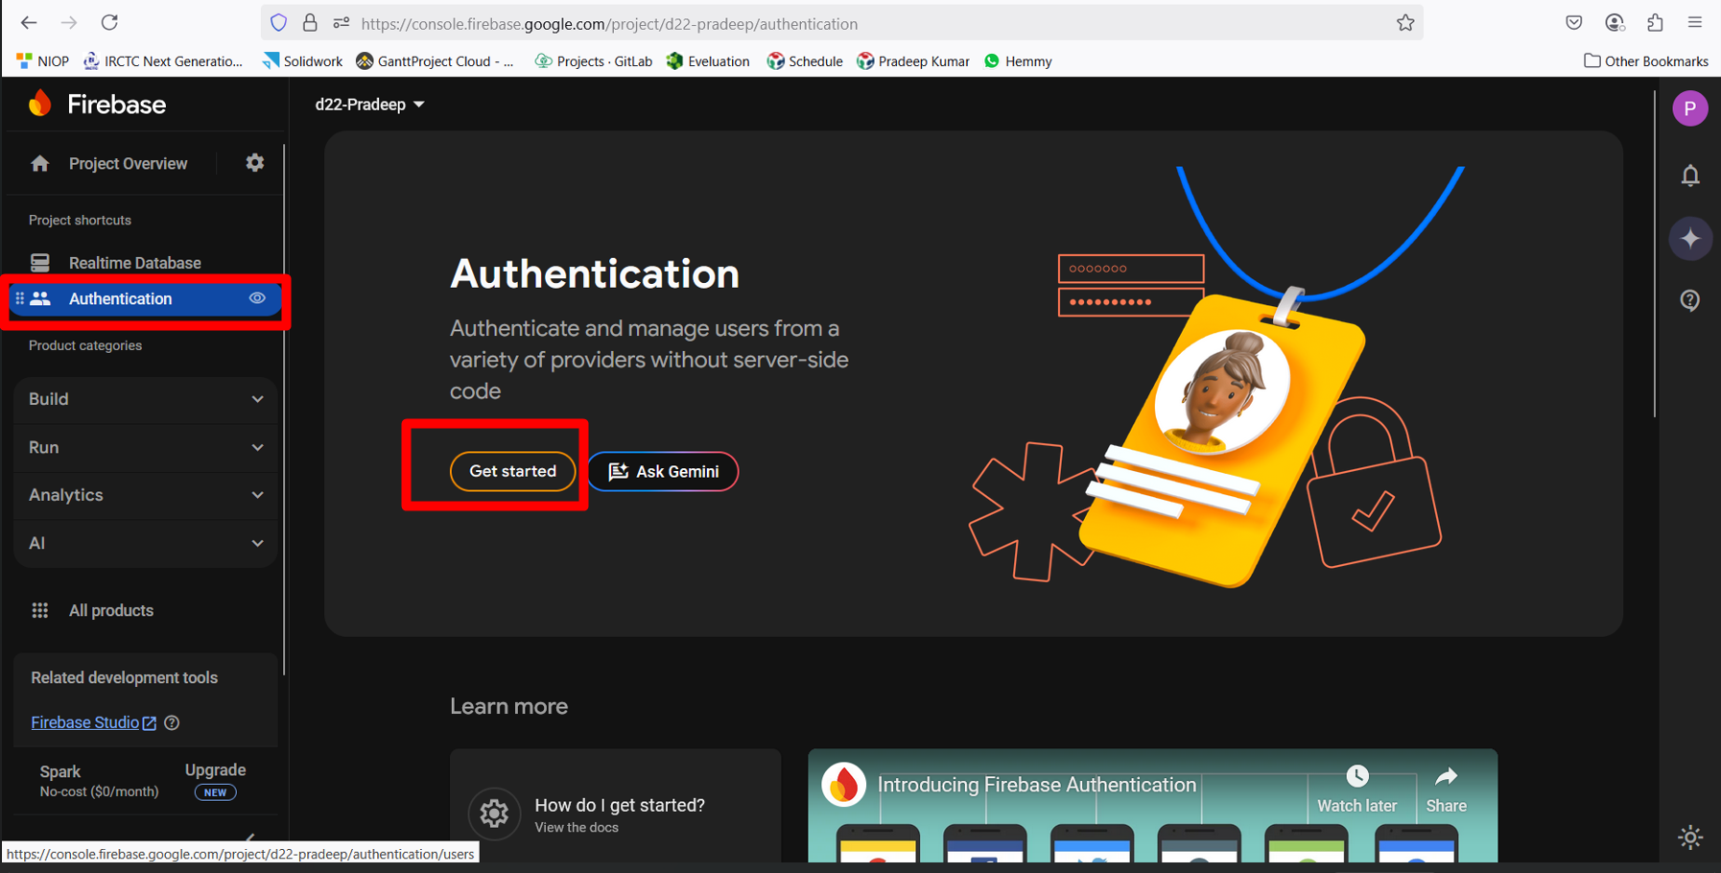Expand the Analytics category
This screenshot has width=1721, height=873.
[146, 495]
